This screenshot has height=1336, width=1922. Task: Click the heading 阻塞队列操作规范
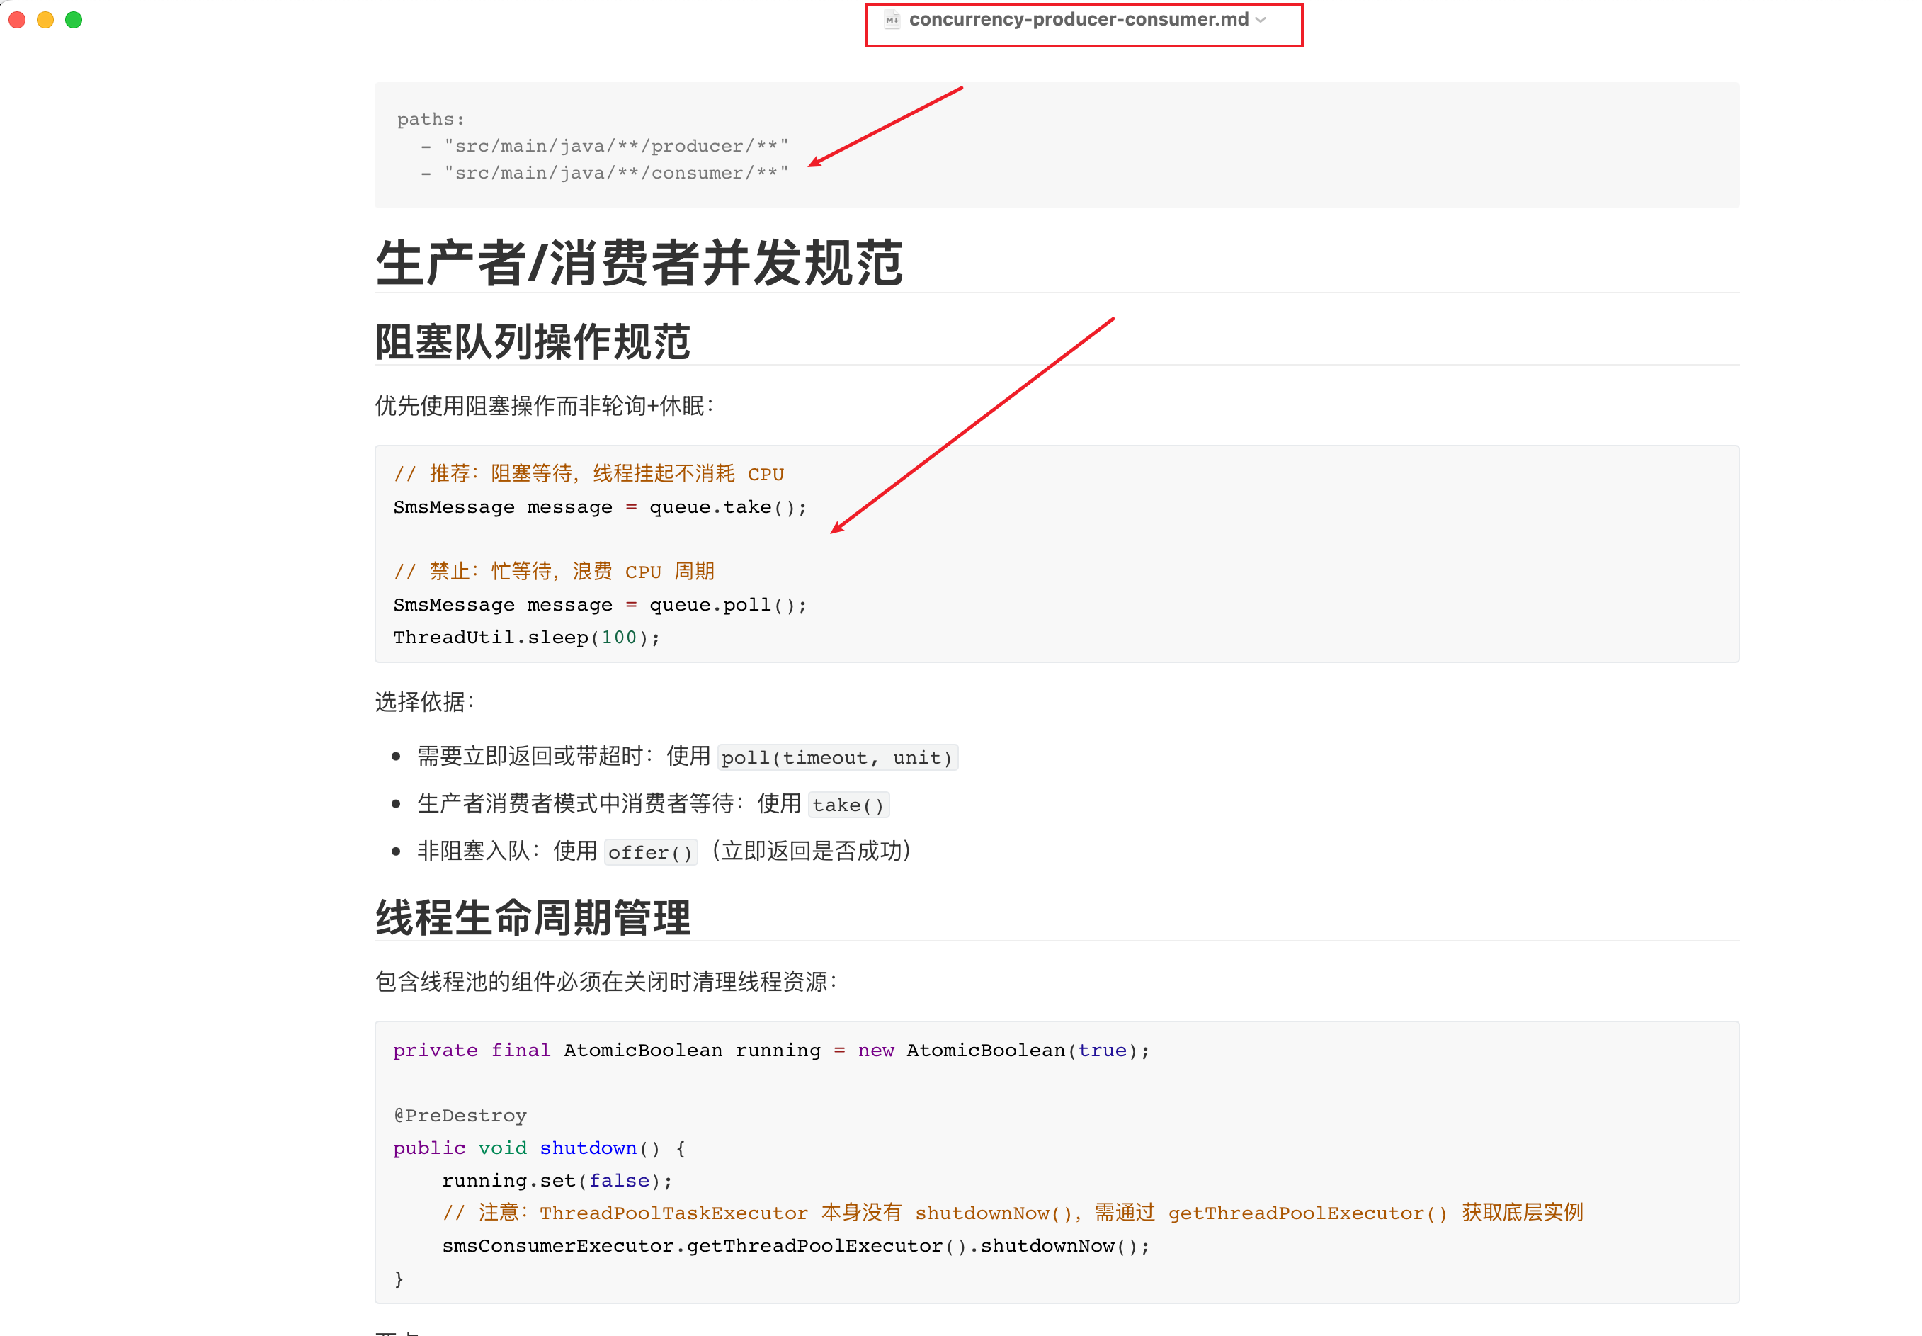click(532, 341)
